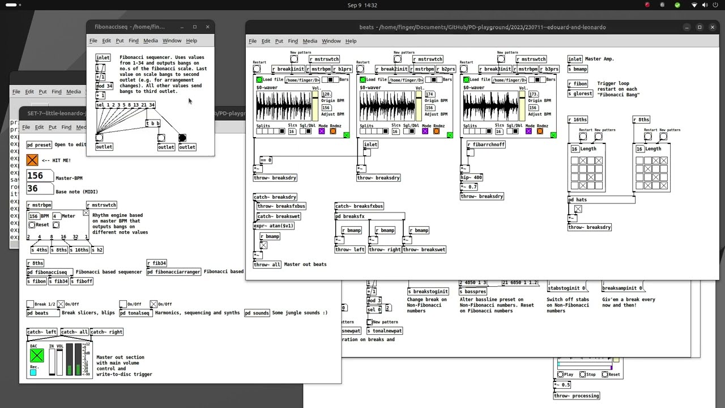
Task: Toggle green corner switch of second slicer
Action: (x=450, y=135)
